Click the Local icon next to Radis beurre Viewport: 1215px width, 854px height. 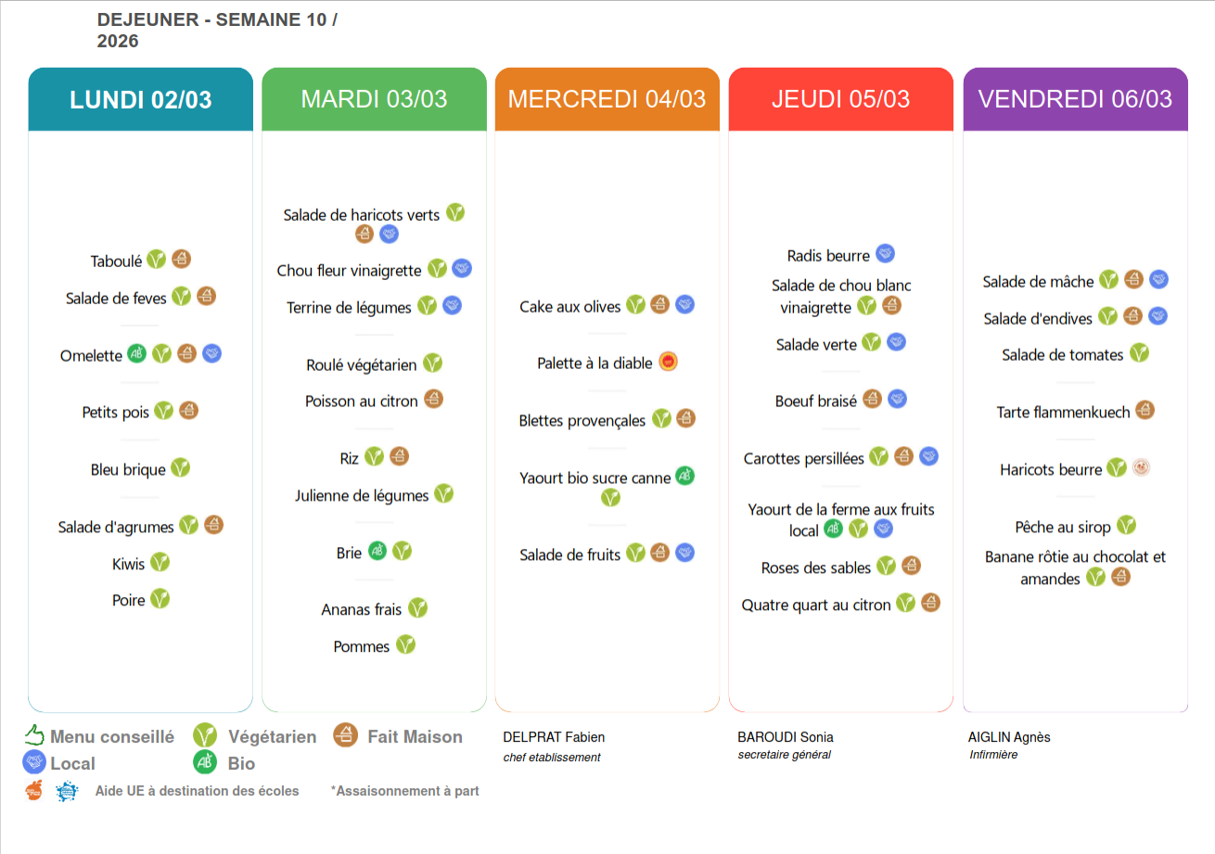pos(885,254)
